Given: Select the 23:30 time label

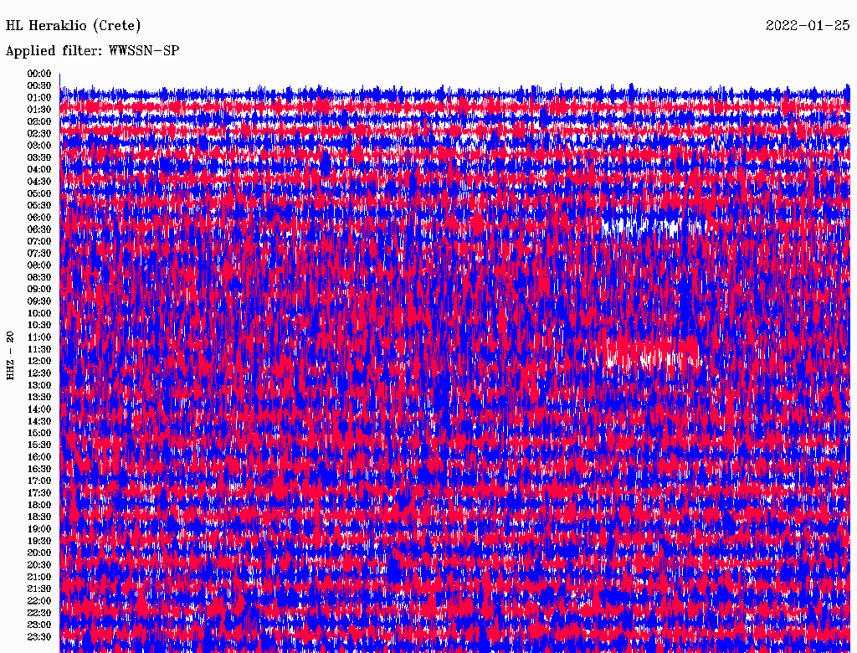Looking at the screenshot, I should [39, 636].
